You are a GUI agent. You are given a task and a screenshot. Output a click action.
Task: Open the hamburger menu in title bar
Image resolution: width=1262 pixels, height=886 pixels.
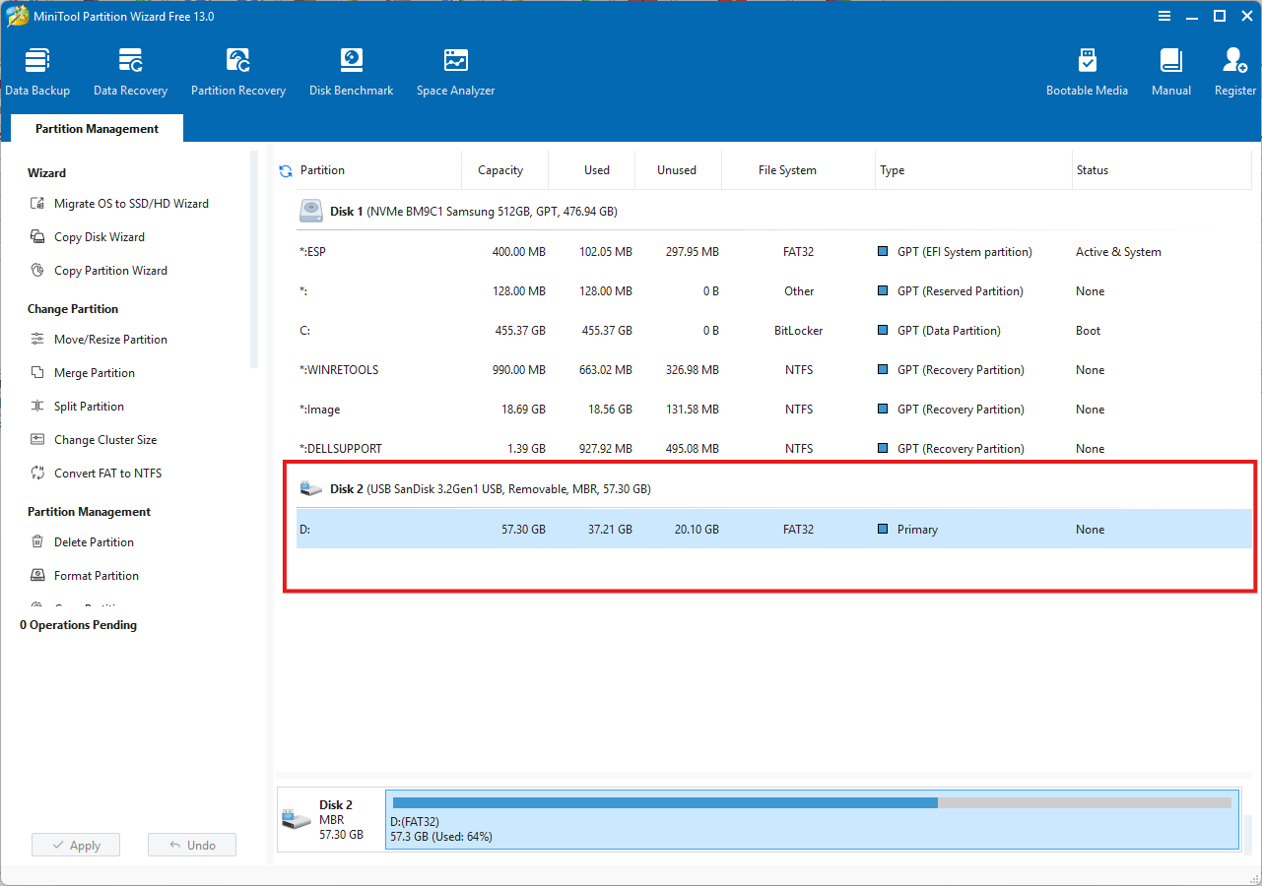(x=1164, y=16)
